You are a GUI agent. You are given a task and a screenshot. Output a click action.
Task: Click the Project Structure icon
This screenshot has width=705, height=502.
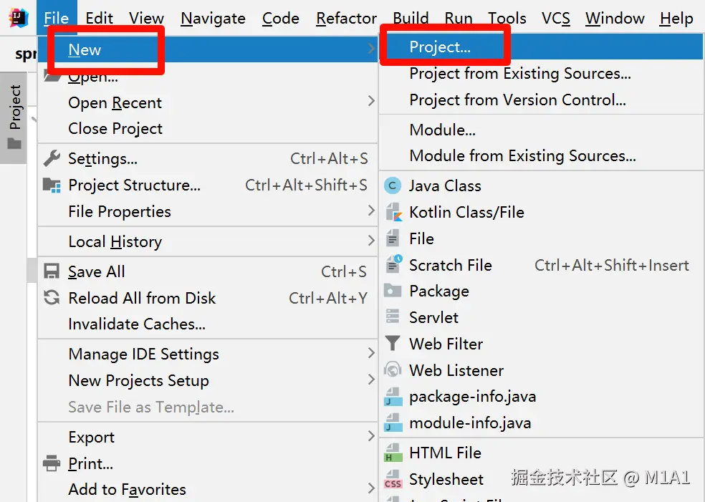click(x=52, y=185)
